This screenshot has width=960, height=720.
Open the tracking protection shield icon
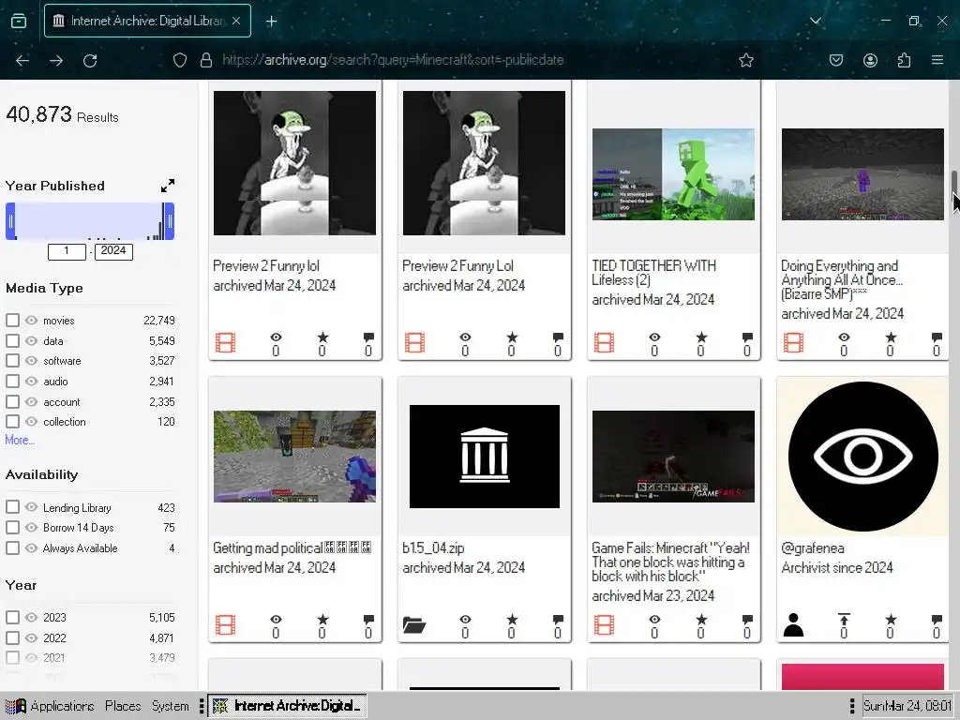(179, 60)
